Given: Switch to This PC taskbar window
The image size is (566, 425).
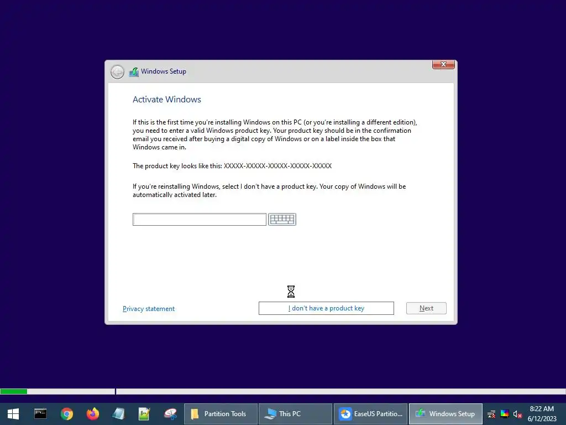Looking at the screenshot, I should pos(295,414).
